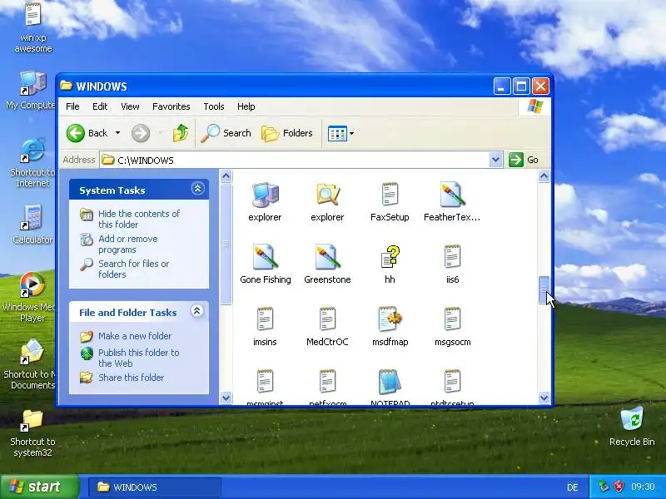Screen dimensions: 666x499
Task: Select the imsins text file
Action: point(265,326)
